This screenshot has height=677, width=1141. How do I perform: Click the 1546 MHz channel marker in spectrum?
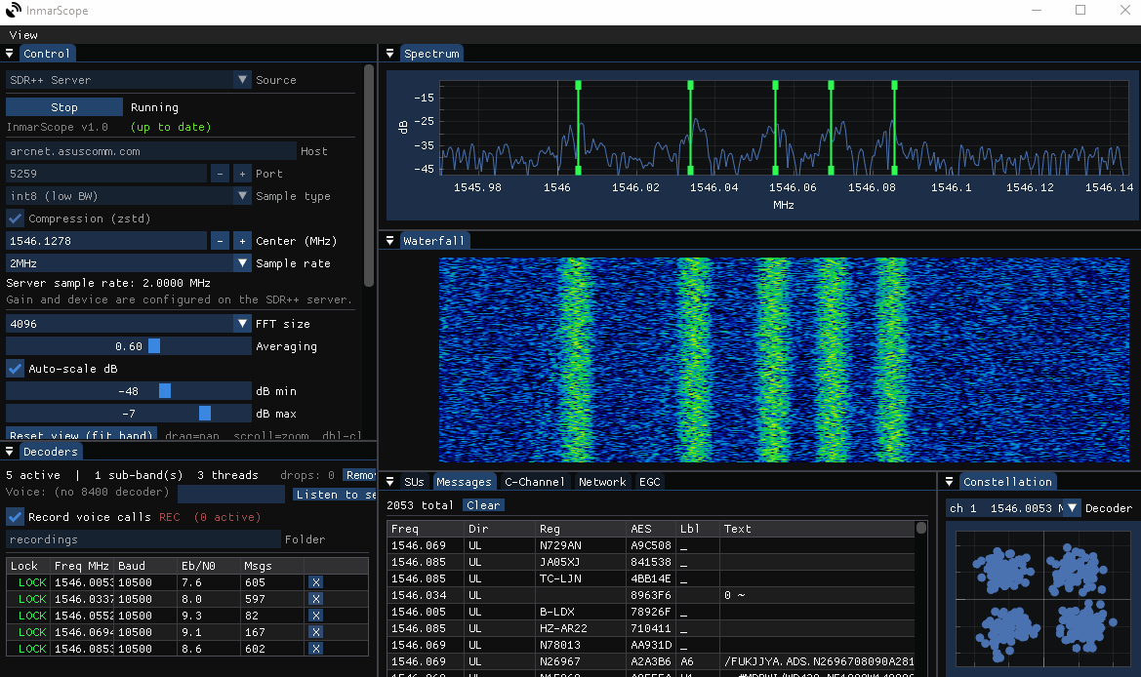pyautogui.click(x=579, y=127)
